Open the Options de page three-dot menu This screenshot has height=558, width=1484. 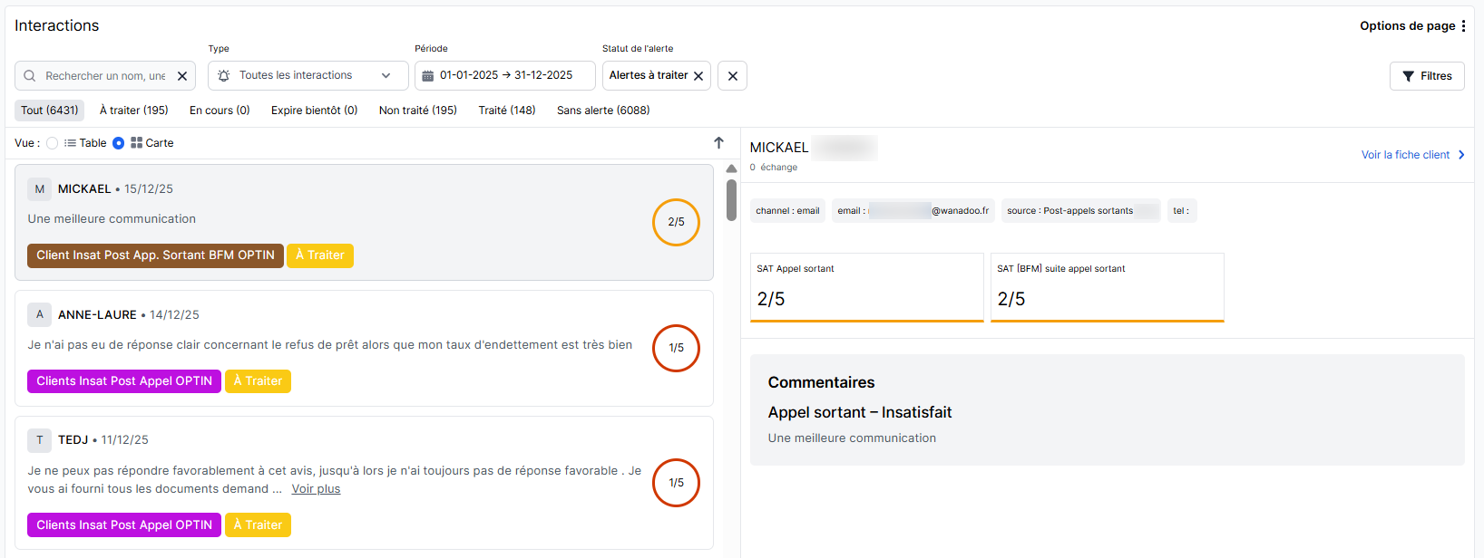click(x=1463, y=26)
